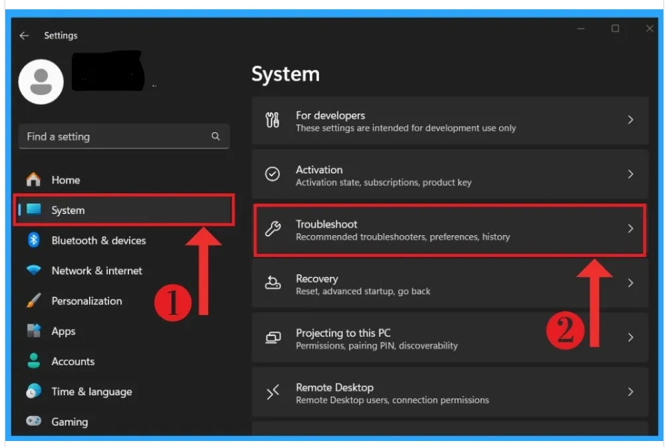
Task: Click the back arrow button
Action: pos(24,35)
